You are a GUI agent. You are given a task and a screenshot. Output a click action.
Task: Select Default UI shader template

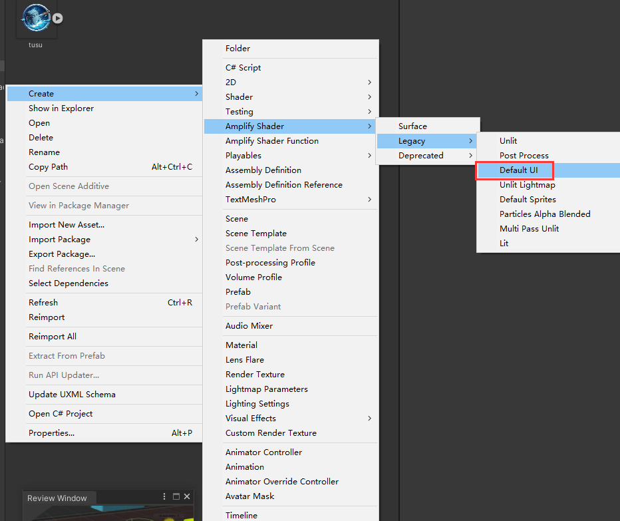[x=548, y=170]
